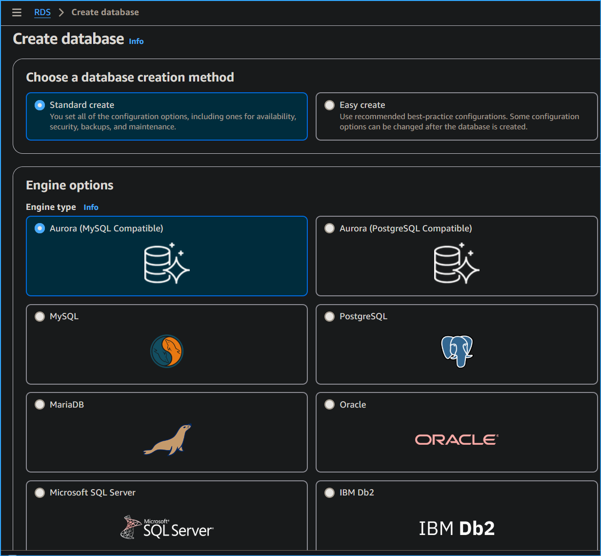Viewport: 601px width, 556px height.
Task: Click the IBM Db2 logo
Action: click(x=457, y=528)
